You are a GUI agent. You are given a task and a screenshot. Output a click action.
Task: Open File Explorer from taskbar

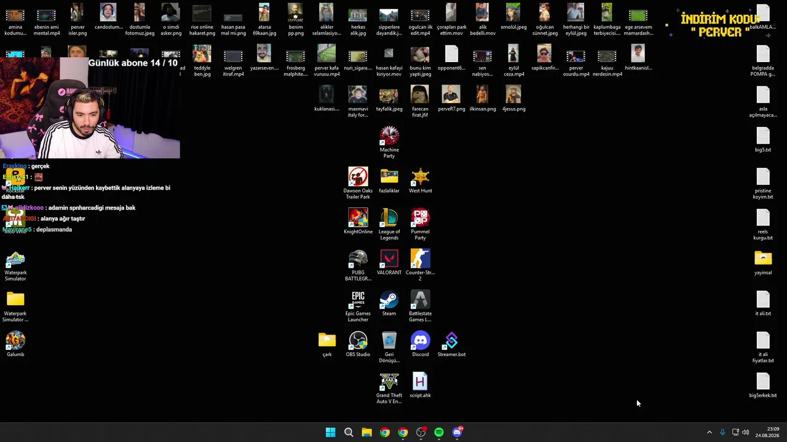366,432
